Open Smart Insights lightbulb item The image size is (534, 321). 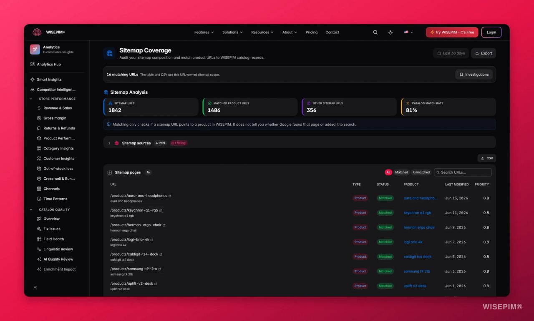(45, 79)
